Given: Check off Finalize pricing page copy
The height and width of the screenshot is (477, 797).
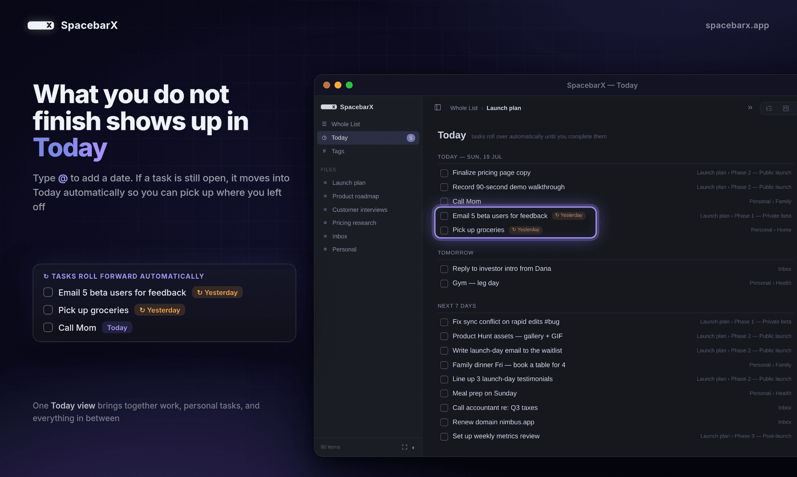Looking at the screenshot, I should click(444, 173).
